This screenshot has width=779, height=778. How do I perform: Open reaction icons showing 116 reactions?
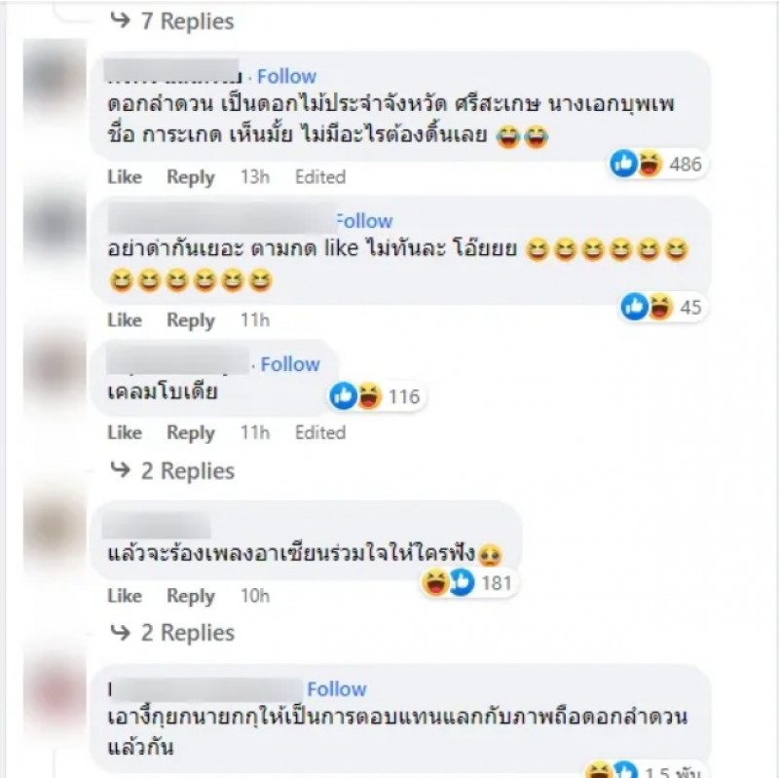click(376, 396)
